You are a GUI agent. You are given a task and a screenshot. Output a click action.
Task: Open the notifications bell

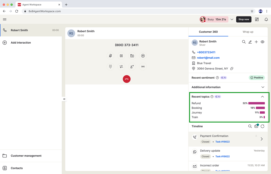coord(266,19)
